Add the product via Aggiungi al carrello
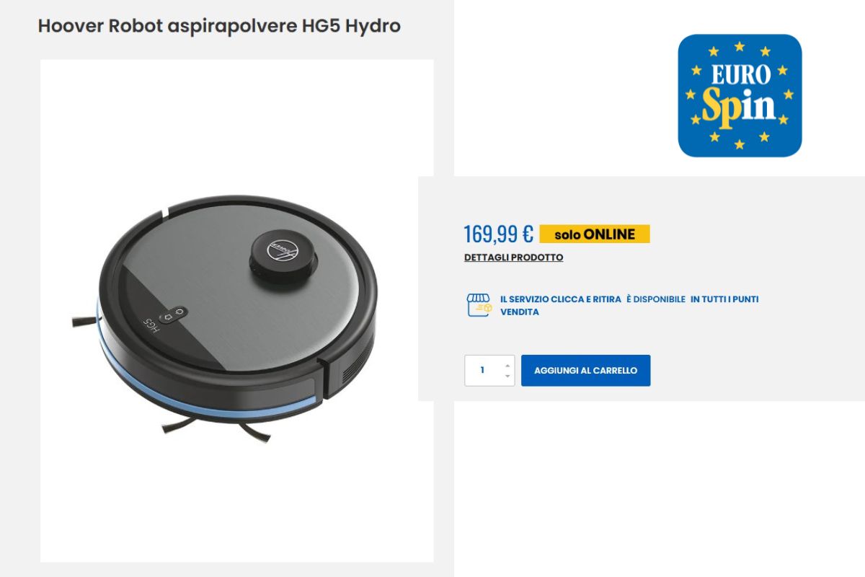The width and height of the screenshot is (865, 577). tap(585, 370)
